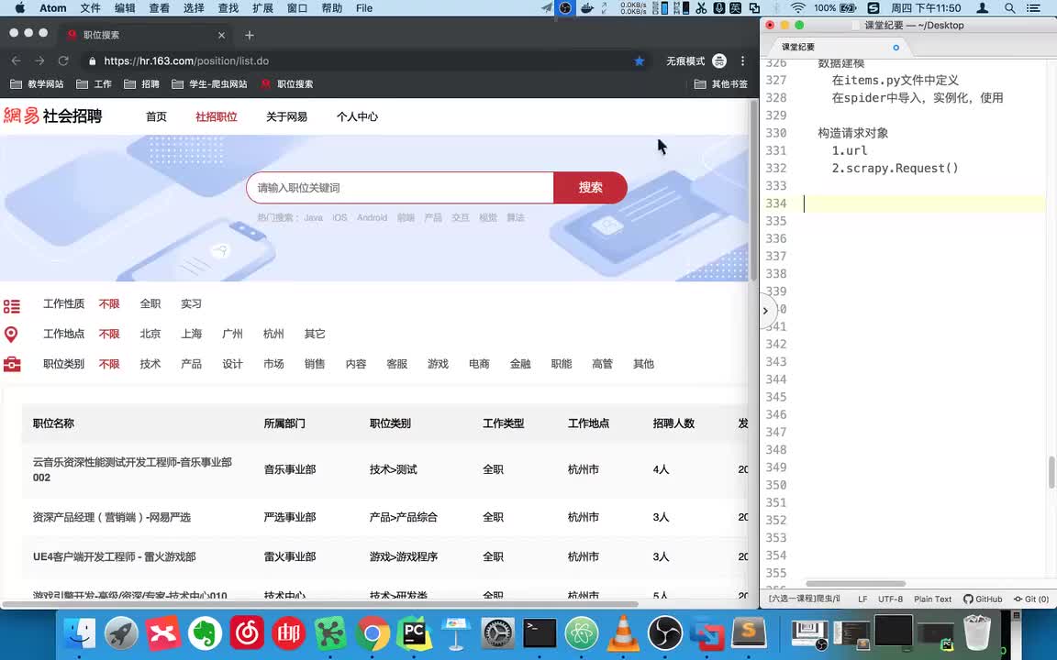
Task: Filter work location by 上海
Action: tap(191, 334)
